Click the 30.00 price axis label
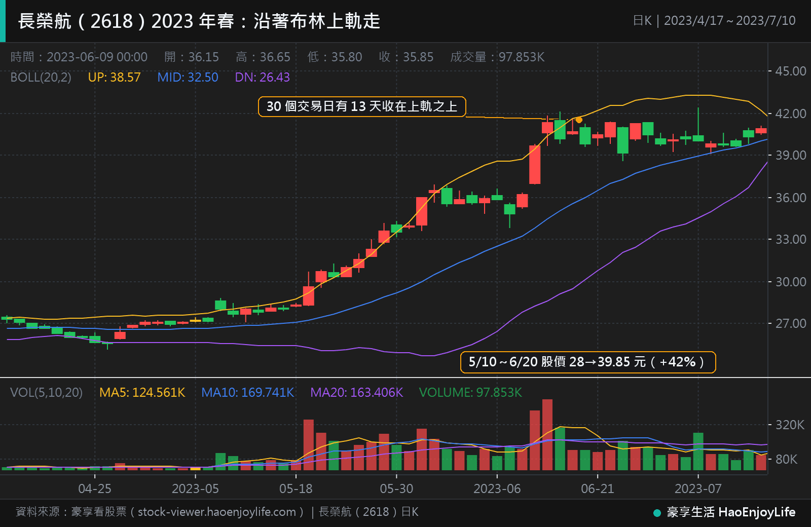The height and width of the screenshot is (527, 811). point(791,282)
